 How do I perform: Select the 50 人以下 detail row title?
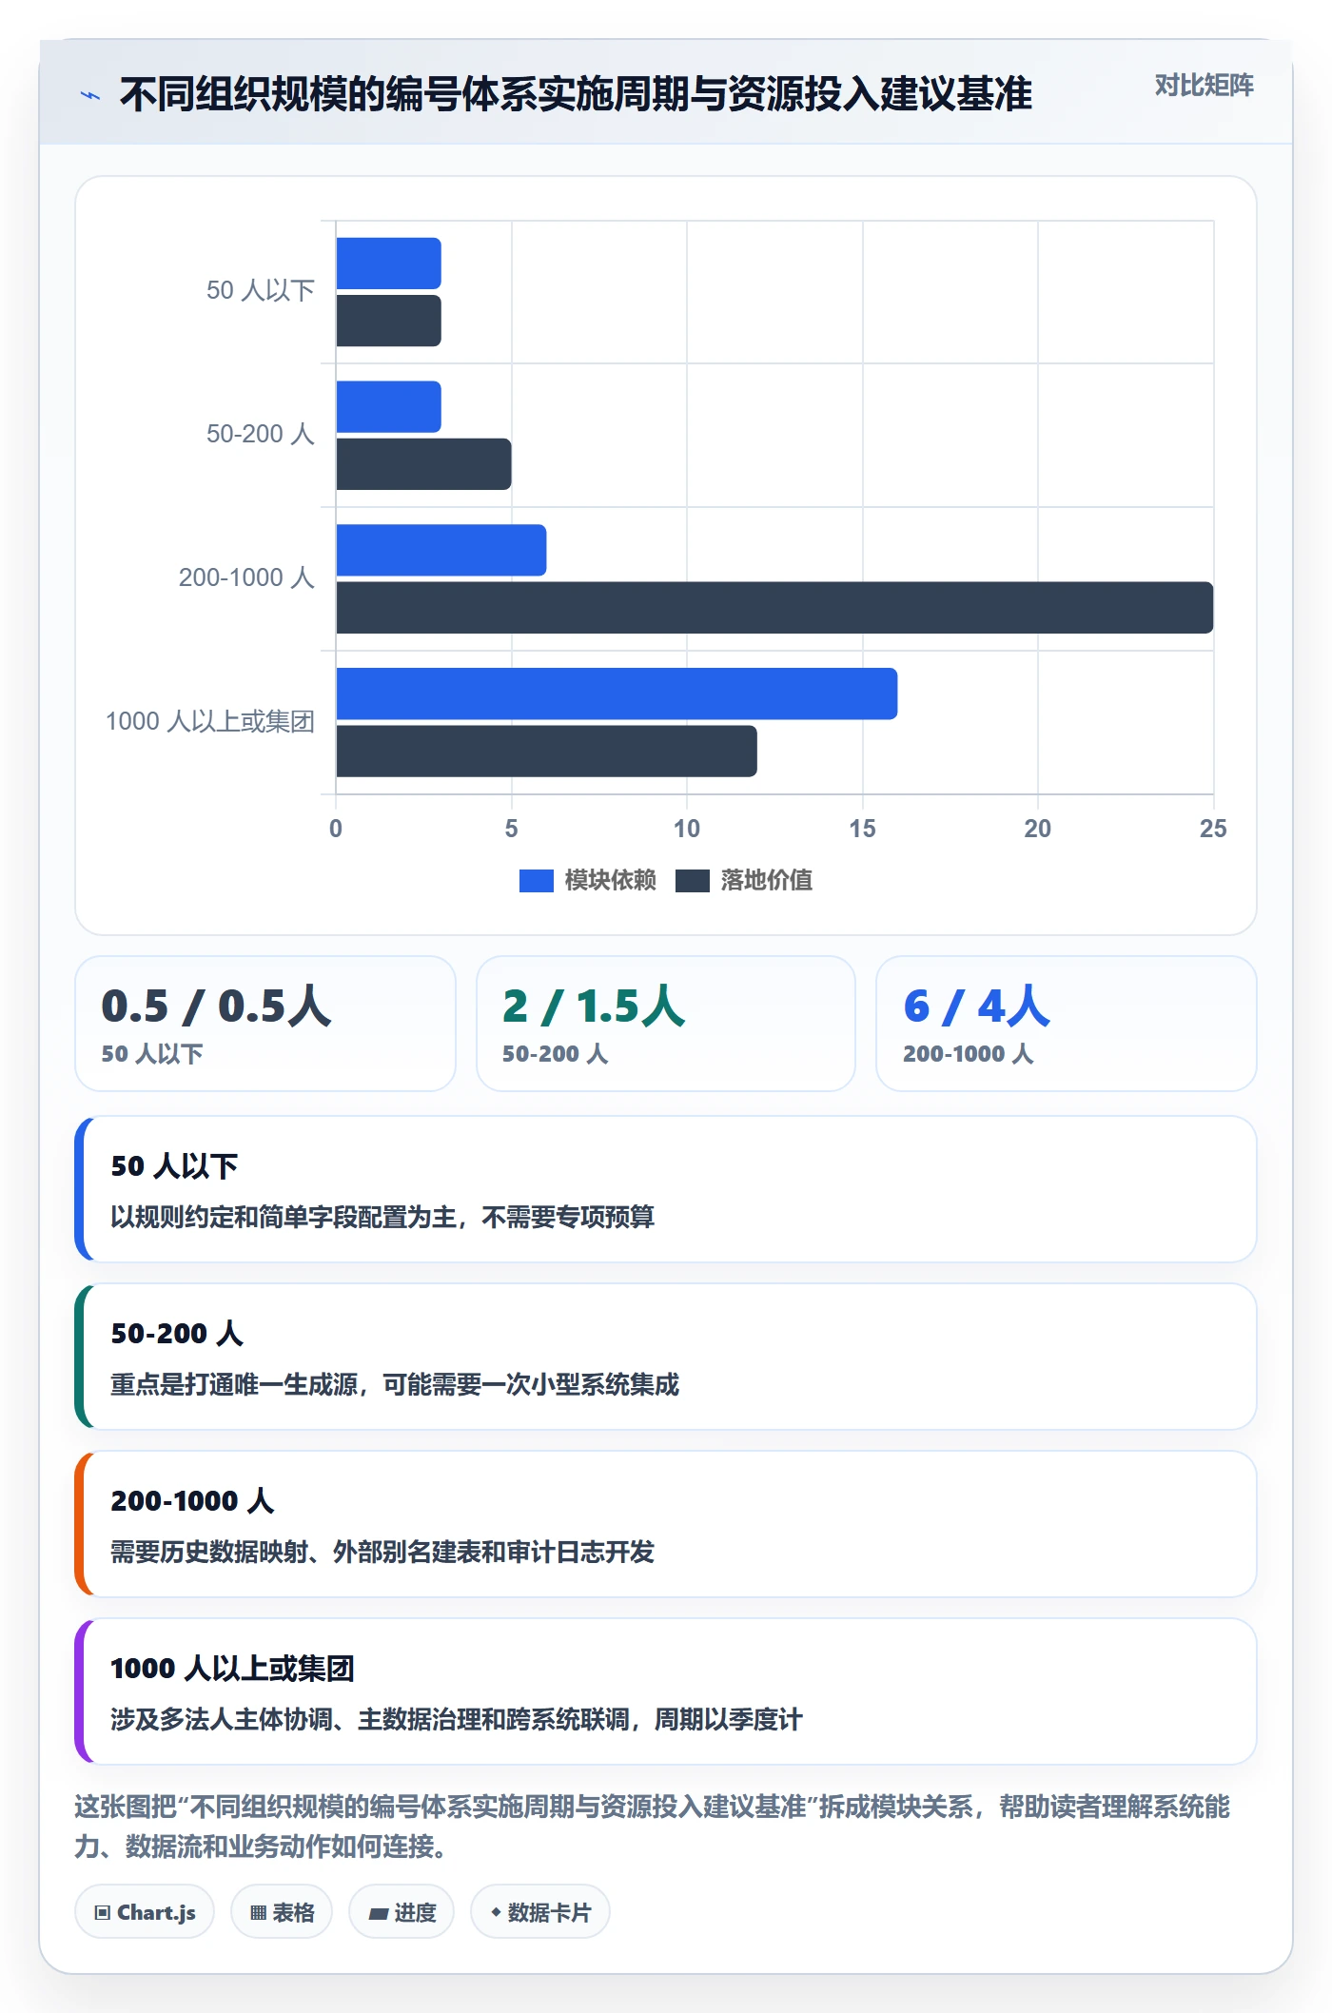click(174, 1166)
